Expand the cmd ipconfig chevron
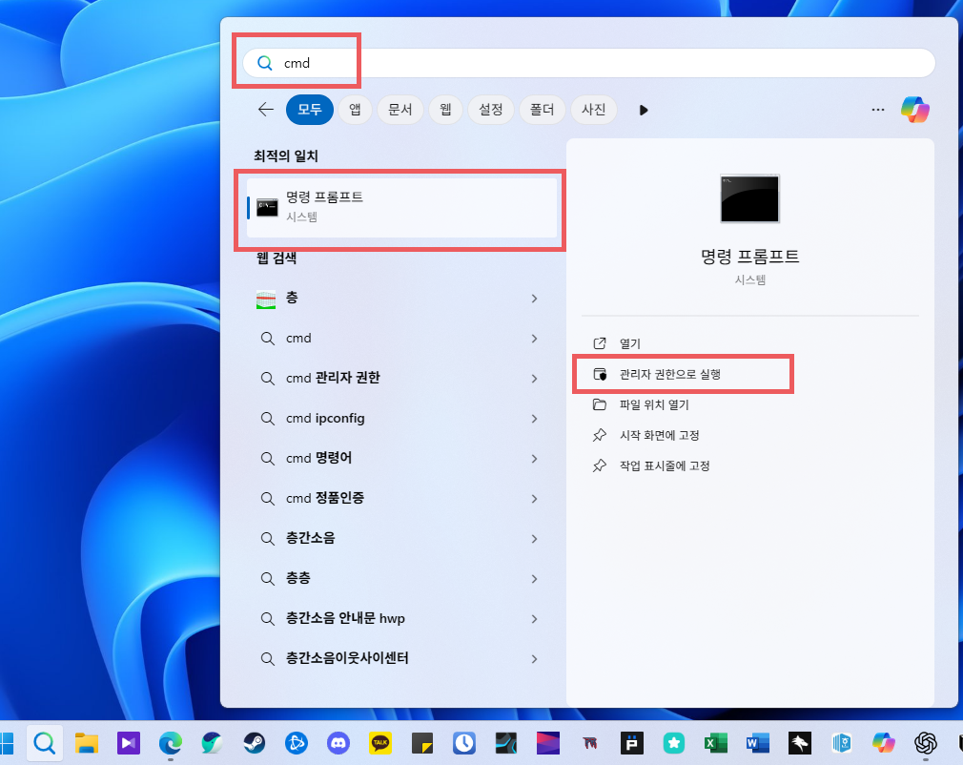This screenshot has height=765, width=963. tap(534, 419)
